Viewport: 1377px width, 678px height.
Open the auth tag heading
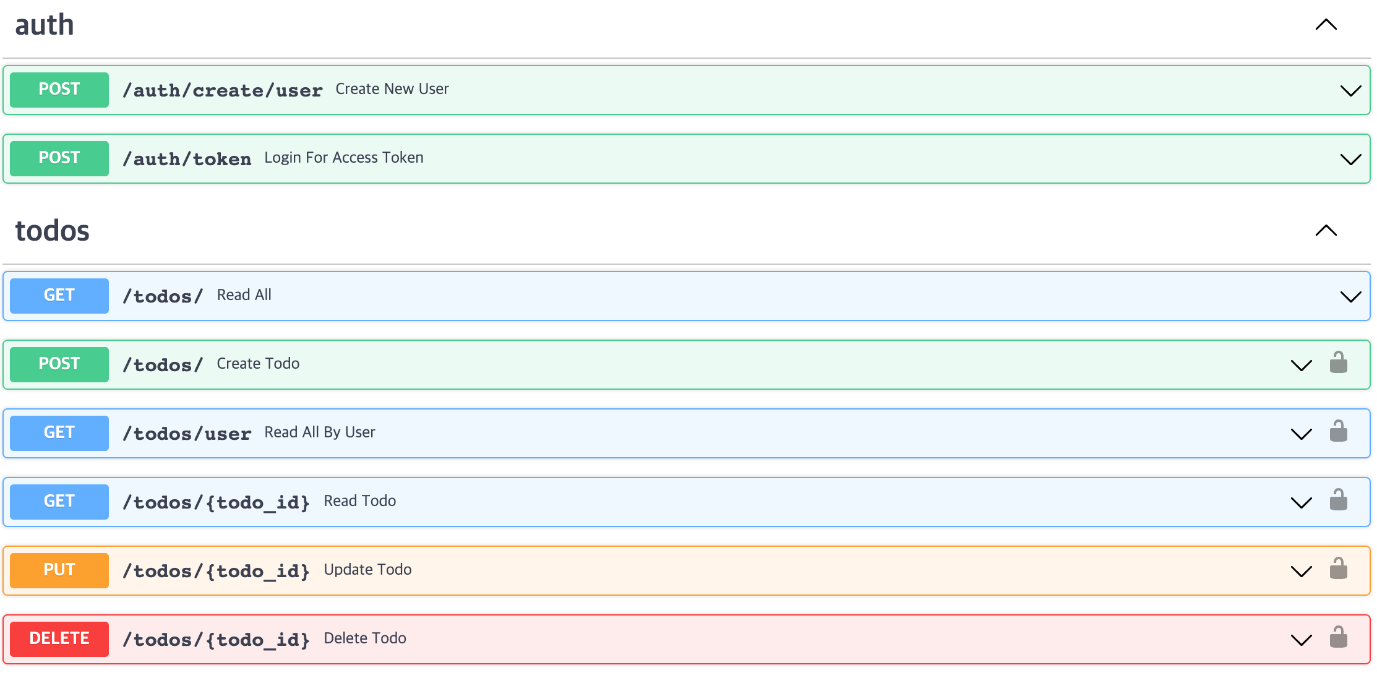click(45, 25)
